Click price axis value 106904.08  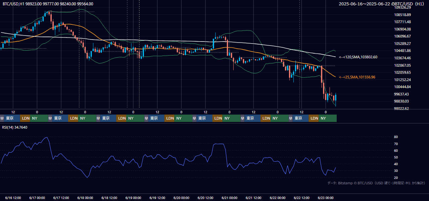403,29
